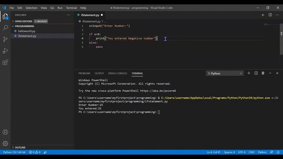This screenshot has width=283, height=159.
Task: Switch to the Output tab
Action: (99, 73)
